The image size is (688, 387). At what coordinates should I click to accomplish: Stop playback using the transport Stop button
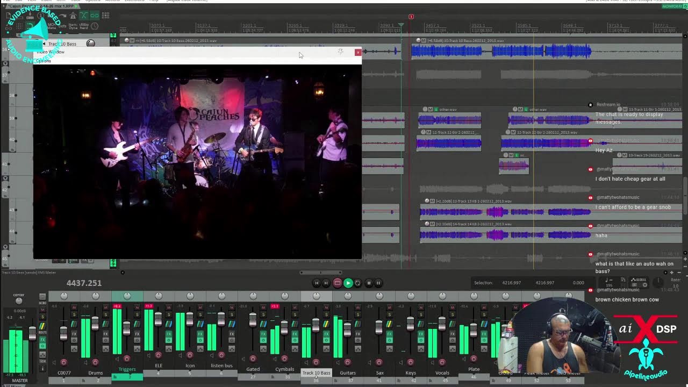(x=369, y=283)
